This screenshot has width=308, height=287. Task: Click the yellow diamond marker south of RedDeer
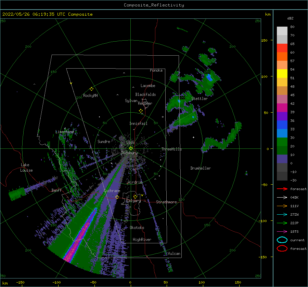coord(141,111)
